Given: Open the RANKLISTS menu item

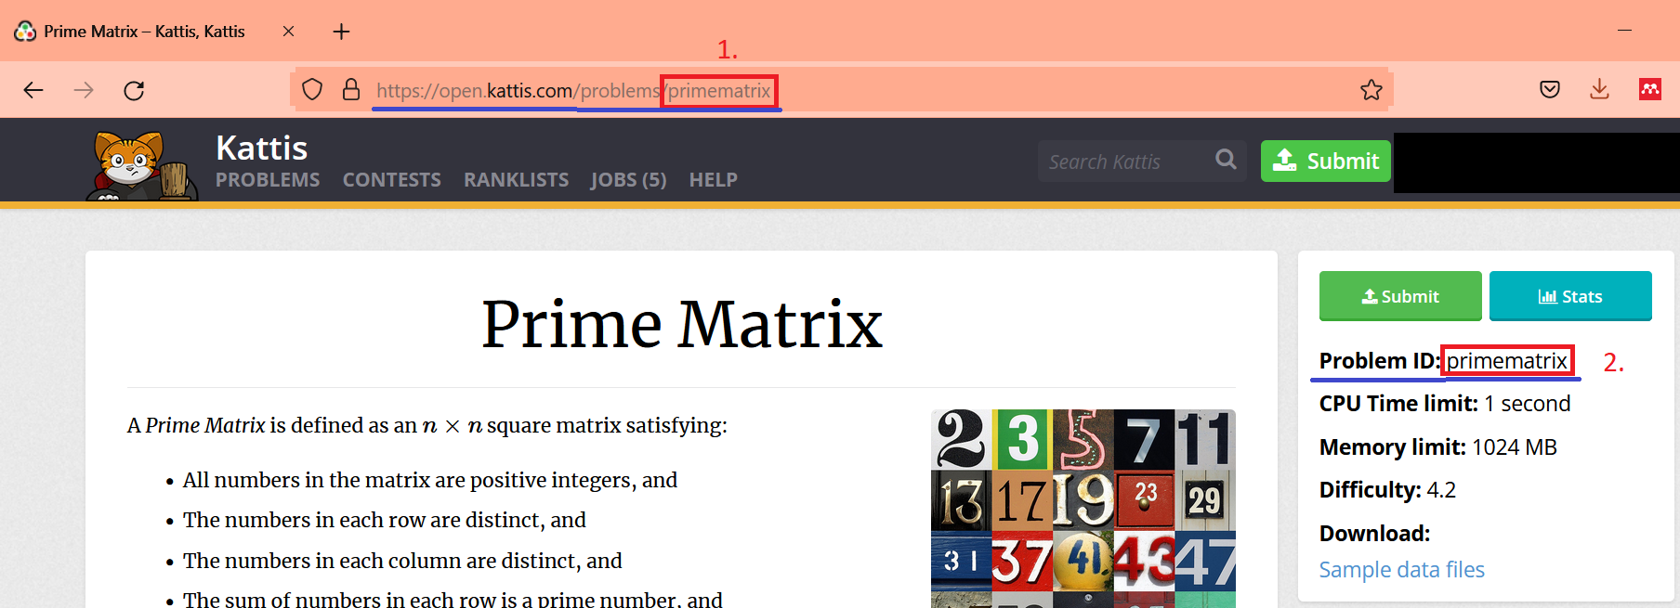Looking at the screenshot, I should 517,180.
